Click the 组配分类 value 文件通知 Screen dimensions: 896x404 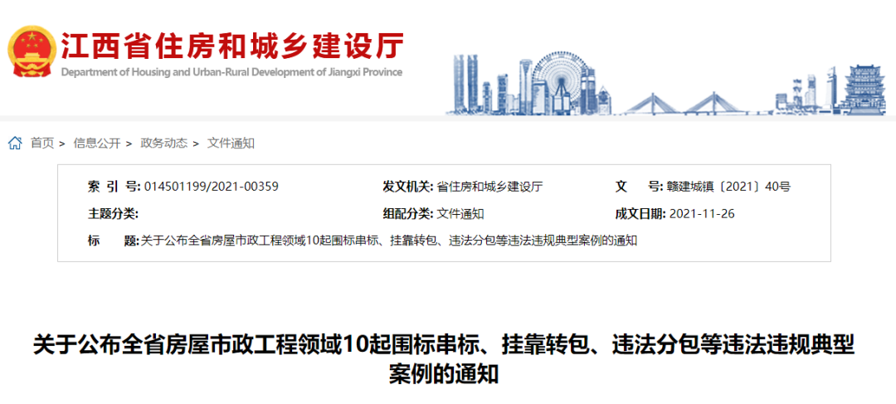coord(460,214)
